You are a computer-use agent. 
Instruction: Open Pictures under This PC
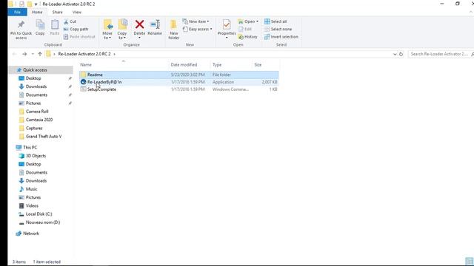pos(33,197)
